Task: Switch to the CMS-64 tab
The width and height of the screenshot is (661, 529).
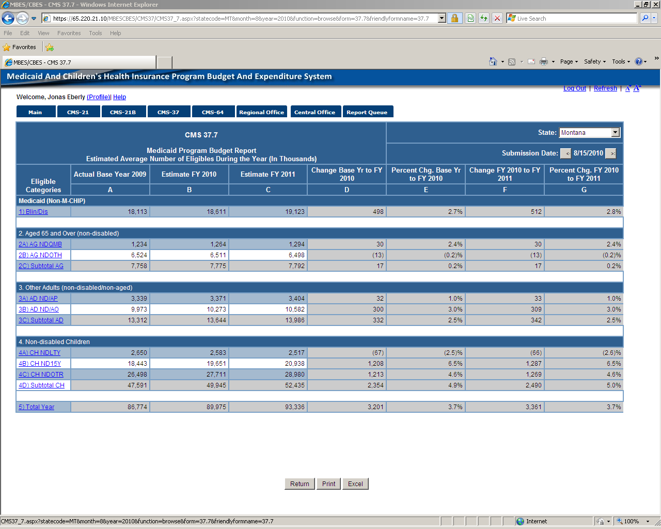Action: point(213,112)
